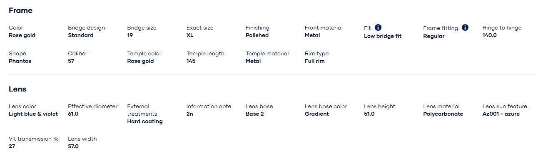Click the Exact size XL value

tap(190, 35)
